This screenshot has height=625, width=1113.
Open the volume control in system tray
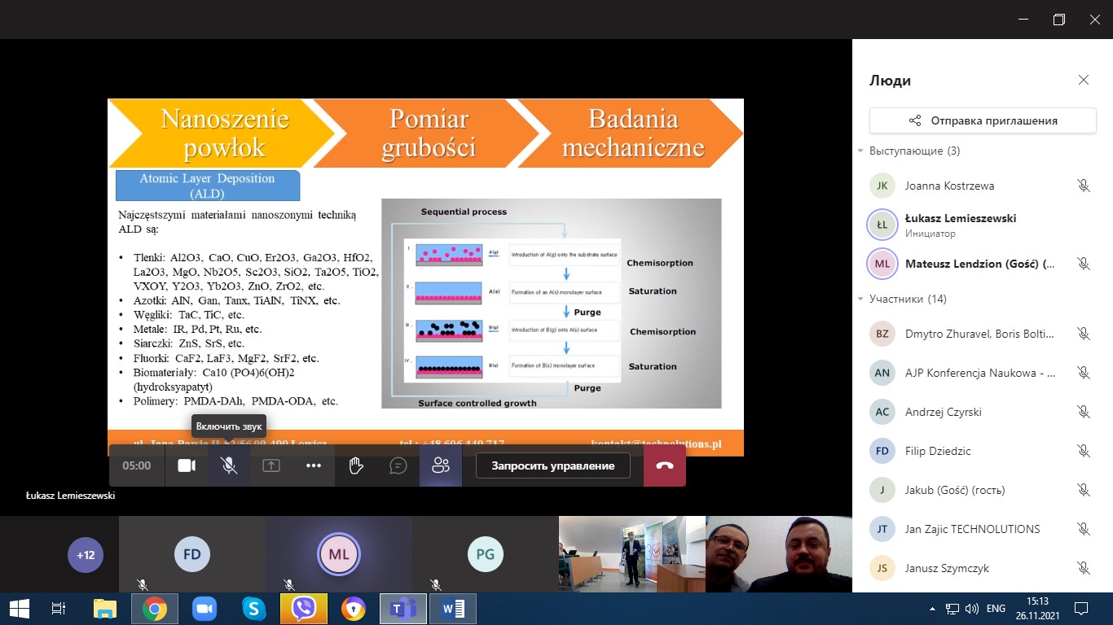click(x=972, y=609)
